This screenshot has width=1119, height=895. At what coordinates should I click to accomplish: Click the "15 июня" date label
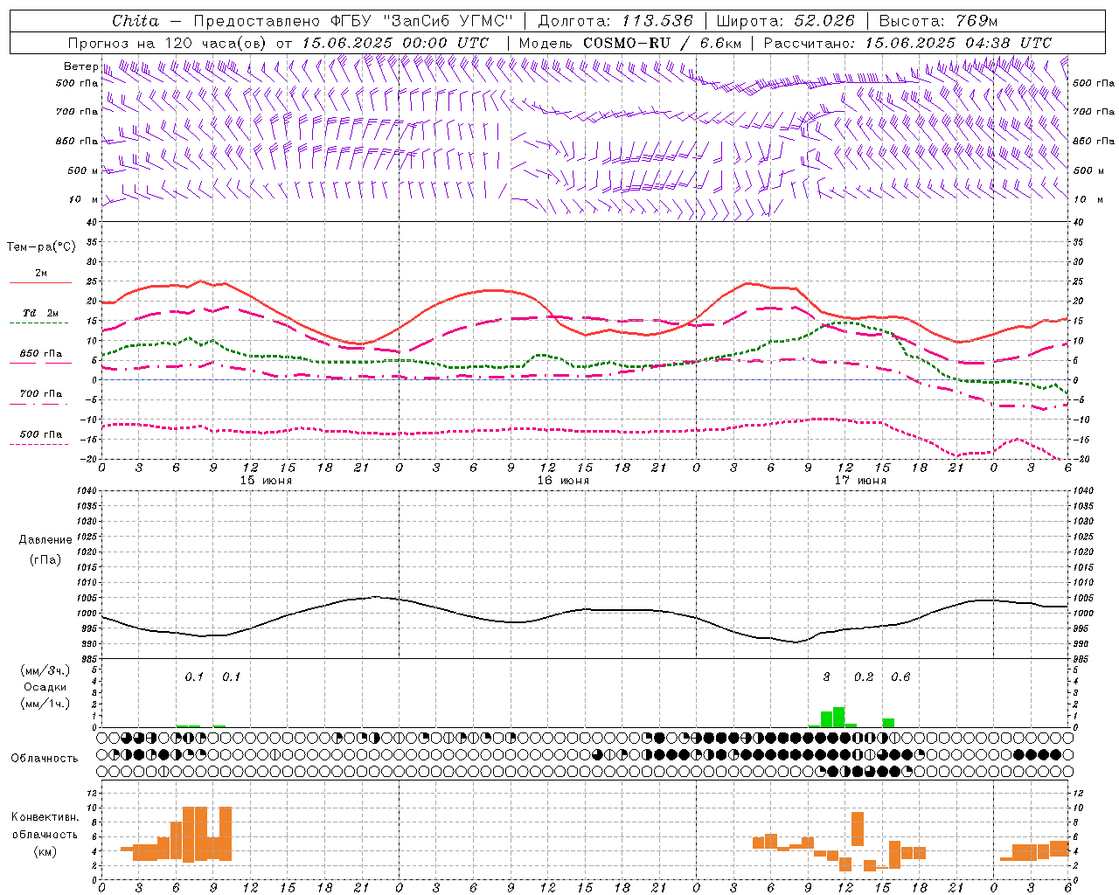point(266,481)
